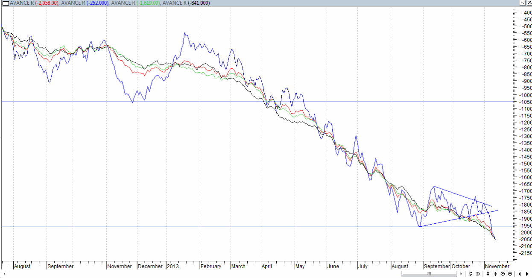Click the lower horizontal support line near -1950
532x278 pixels.
point(213,227)
